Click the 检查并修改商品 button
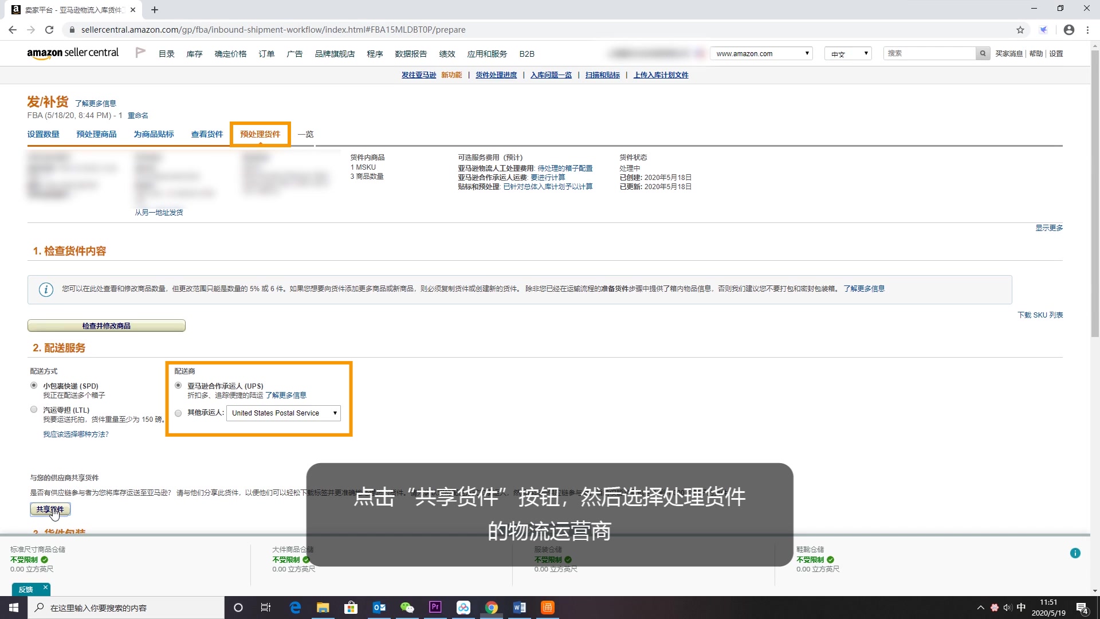1100x619 pixels. coord(107,326)
